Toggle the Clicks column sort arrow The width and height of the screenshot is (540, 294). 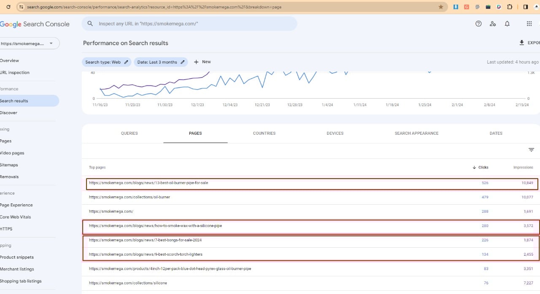point(474,167)
